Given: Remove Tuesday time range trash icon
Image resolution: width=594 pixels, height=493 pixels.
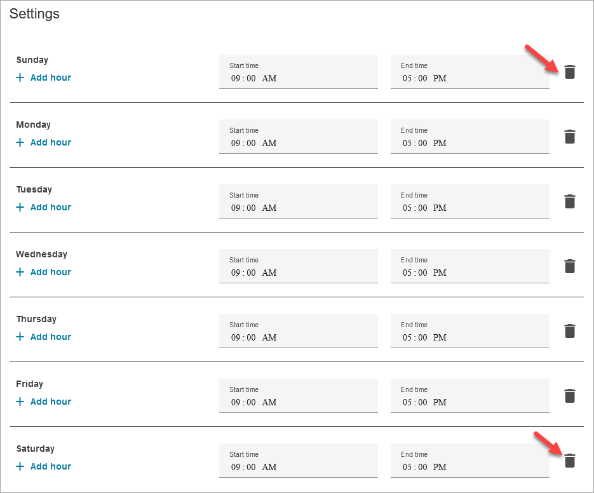Looking at the screenshot, I should pos(570,201).
